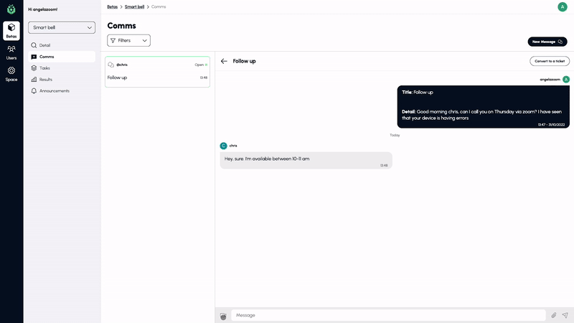Click into the Message input field
Viewport: 574px width, 323px height.
(387, 315)
